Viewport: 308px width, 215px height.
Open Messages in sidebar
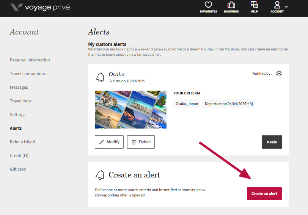[x=19, y=87]
